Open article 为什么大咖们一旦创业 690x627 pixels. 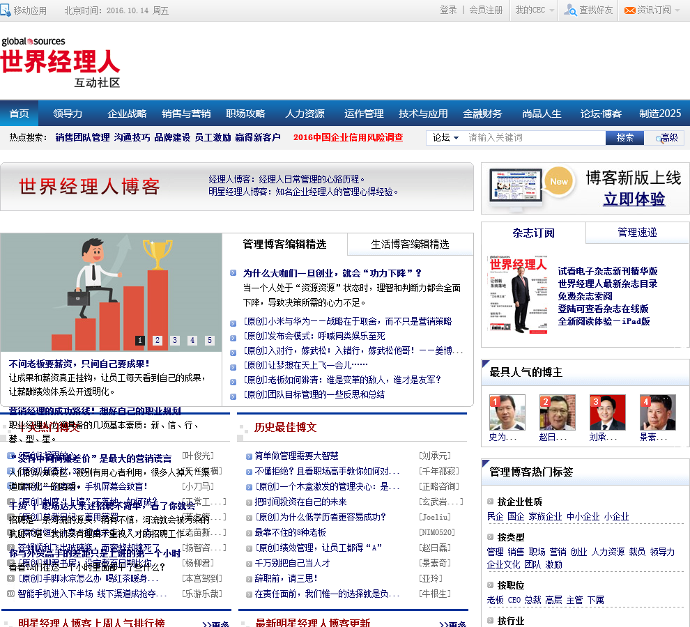332,273
